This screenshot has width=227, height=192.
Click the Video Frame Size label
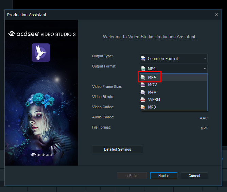pyautogui.click(x=107, y=87)
